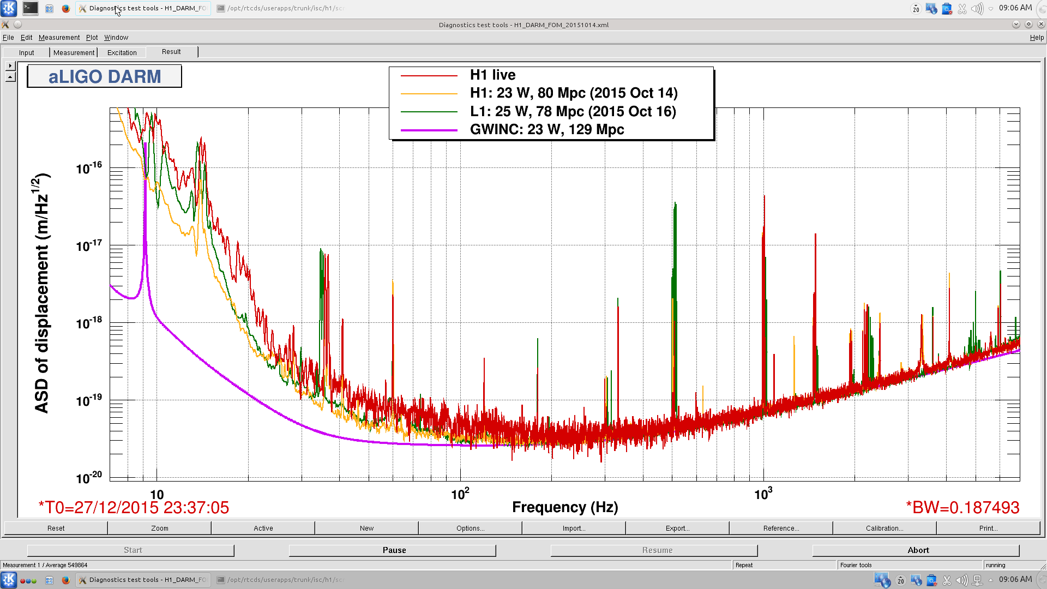Open the KDE application launcher at top
Screen dimensions: 1047x589
(9, 8)
